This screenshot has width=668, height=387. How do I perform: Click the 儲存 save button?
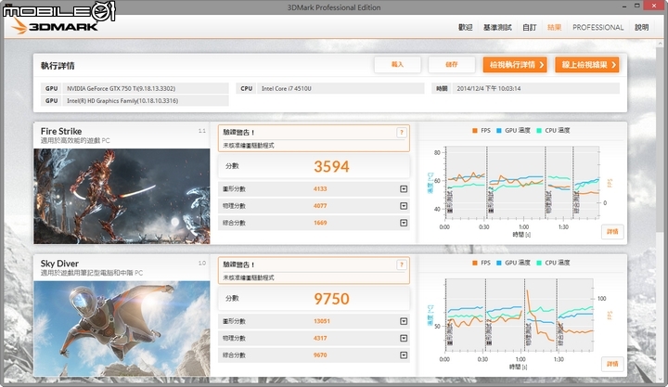click(x=452, y=64)
